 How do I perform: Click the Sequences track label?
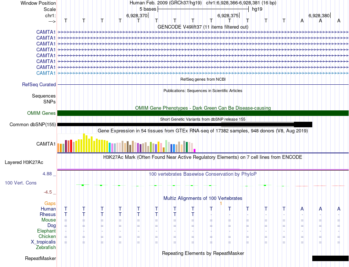pyautogui.click(x=44, y=96)
